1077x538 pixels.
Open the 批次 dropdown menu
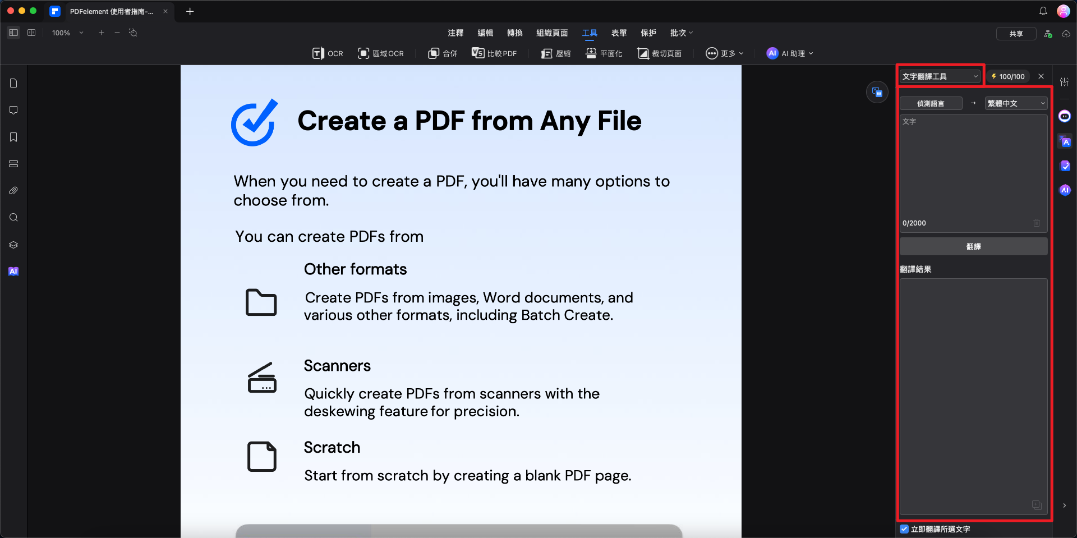click(x=682, y=33)
